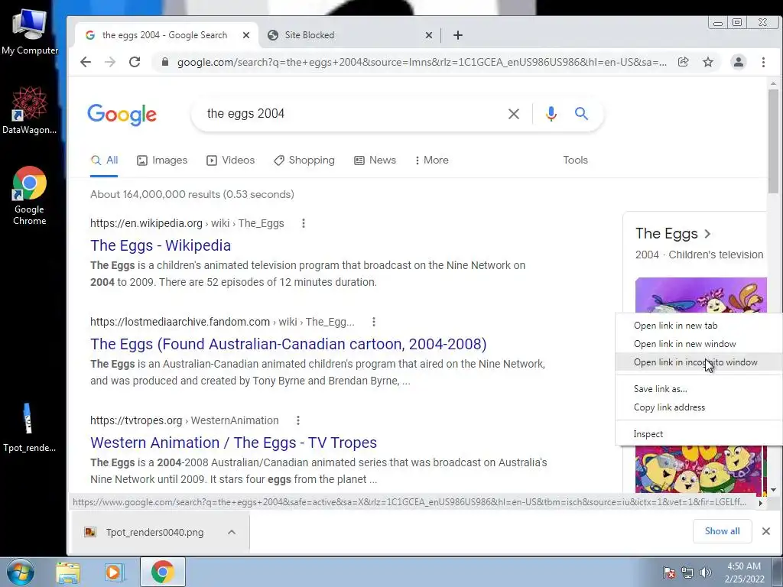783x587 pixels.
Task: Select the All search tab
Action: click(x=104, y=161)
